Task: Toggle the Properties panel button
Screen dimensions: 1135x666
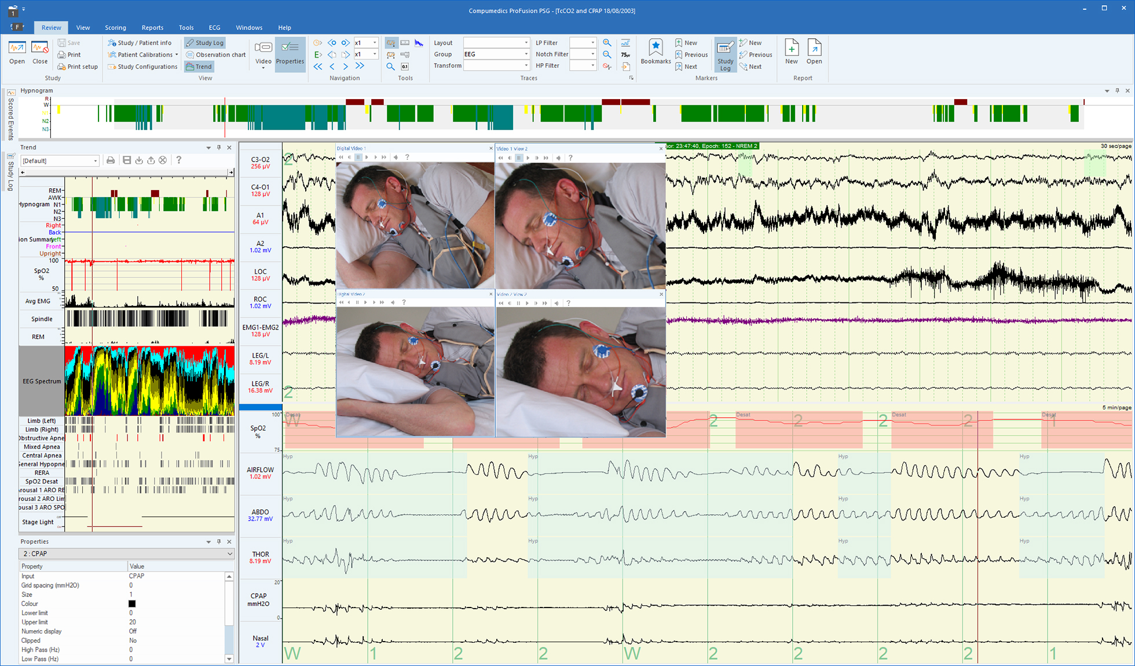Action: (x=290, y=53)
